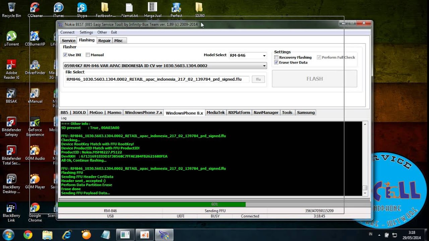Image resolution: width=429 pixels, height=241 pixels.
Task: Open the Alamat.txt file icon
Action: pos(129,10)
